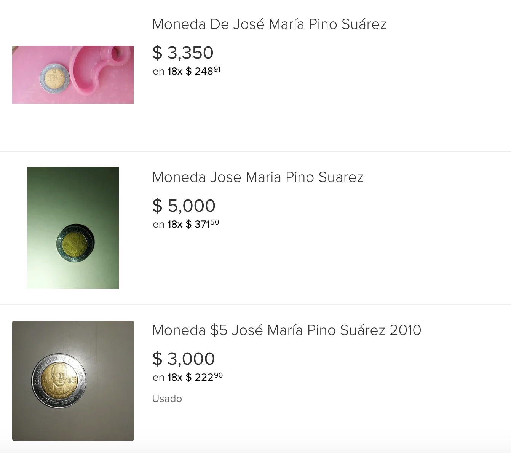The image size is (511, 453).
Task: Click installment text 'en 18x $ 371.50'
Action: coord(186,224)
